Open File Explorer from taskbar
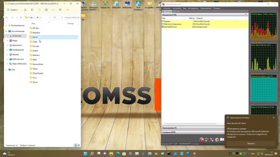280x157 pixels. tap(111, 154)
